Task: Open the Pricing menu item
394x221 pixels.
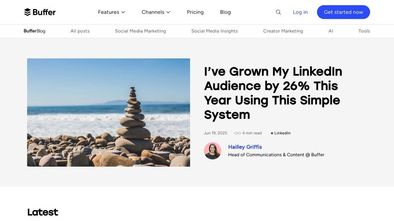Action: (x=195, y=12)
